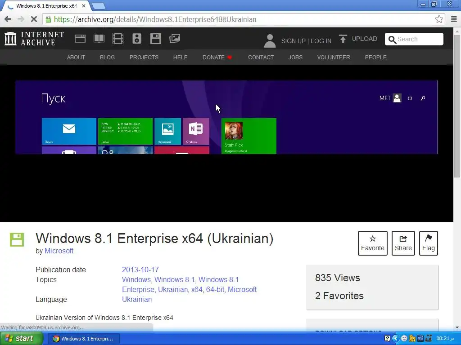Open VOLUNTEER in navigation menu

[x=334, y=57]
